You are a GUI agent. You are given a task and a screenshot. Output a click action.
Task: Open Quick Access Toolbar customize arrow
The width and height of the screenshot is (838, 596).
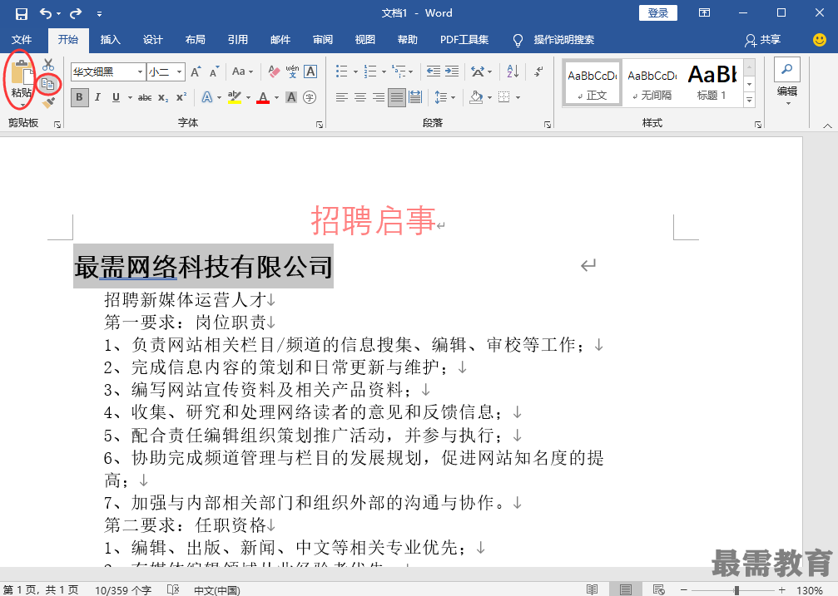(99, 14)
